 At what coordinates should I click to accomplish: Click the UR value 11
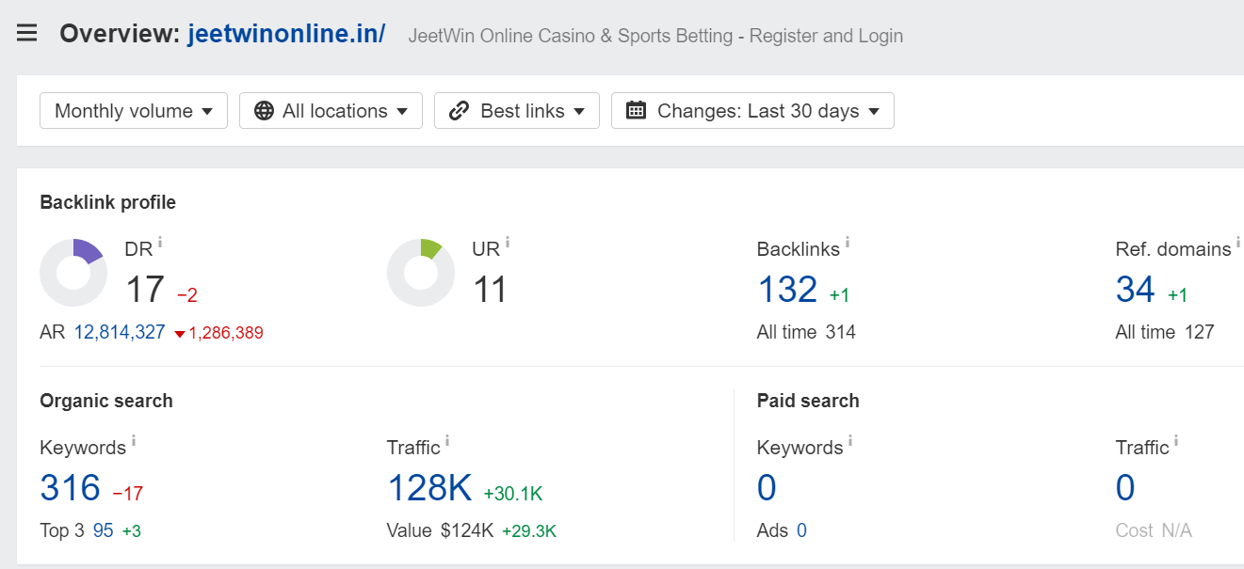[x=490, y=290]
